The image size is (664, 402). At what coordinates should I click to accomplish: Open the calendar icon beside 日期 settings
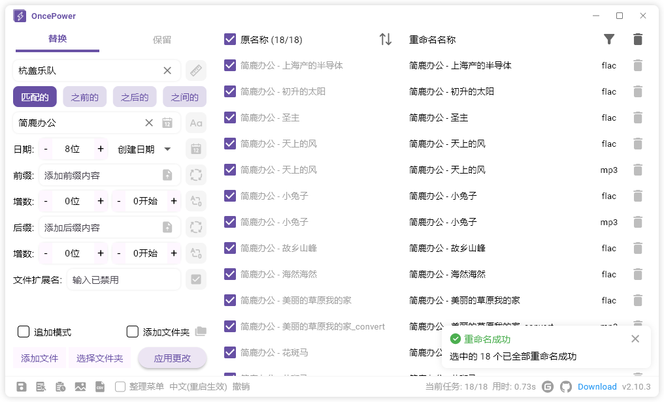[x=195, y=149]
